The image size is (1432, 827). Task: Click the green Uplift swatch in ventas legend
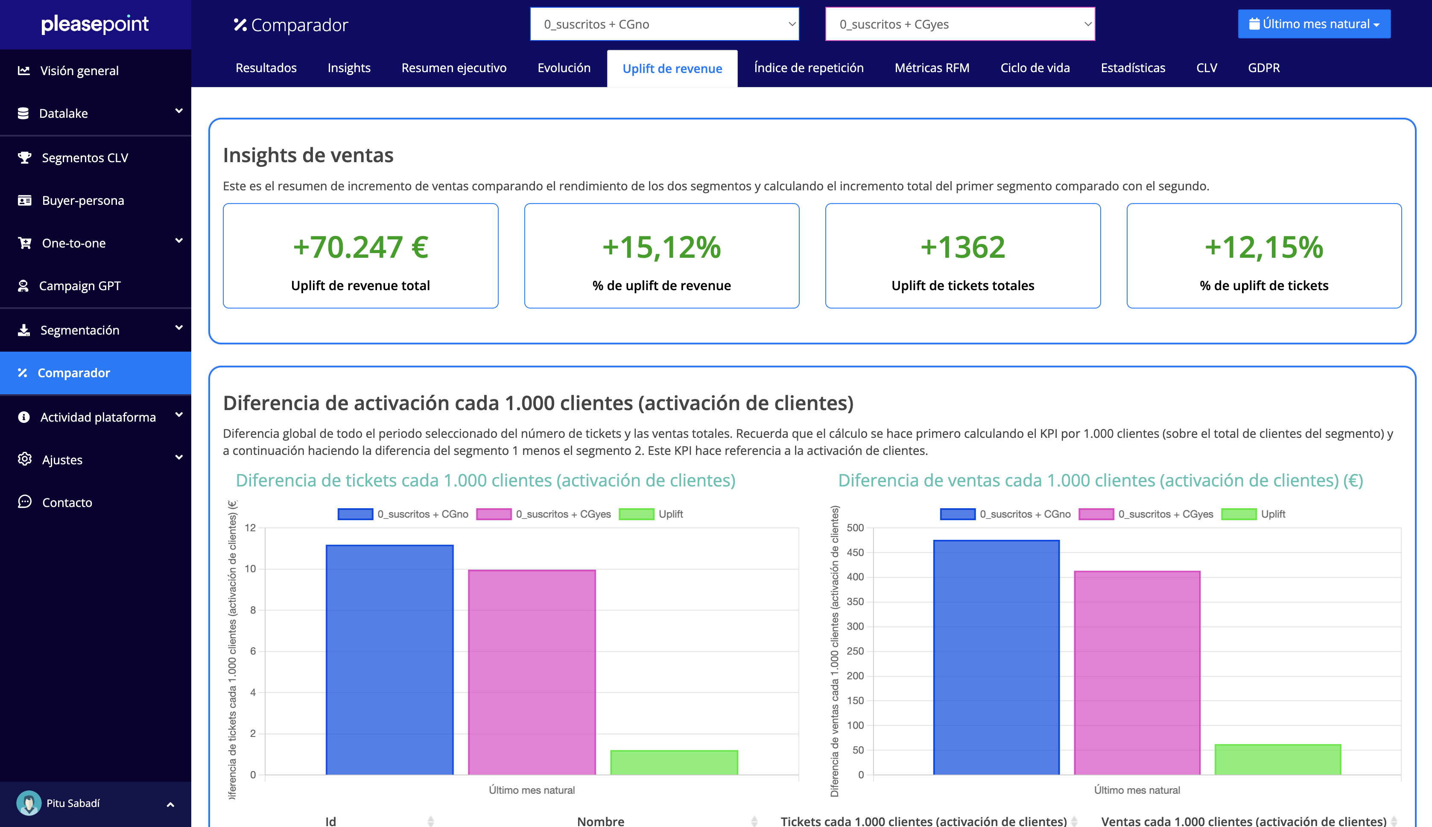(x=1239, y=514)
